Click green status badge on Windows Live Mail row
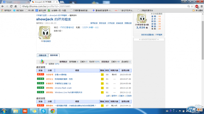This screenshot has width=204, height=114. pyautogui.click(x=41, y=92)
